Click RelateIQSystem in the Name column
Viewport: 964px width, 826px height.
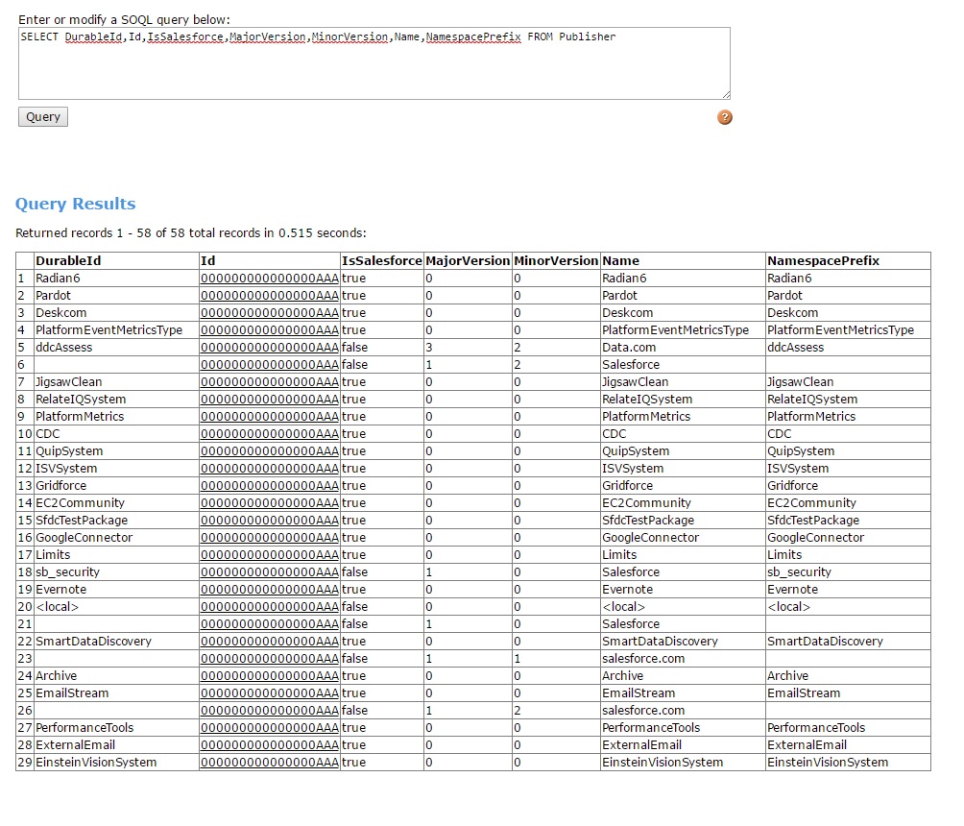(x=647, y=400)
